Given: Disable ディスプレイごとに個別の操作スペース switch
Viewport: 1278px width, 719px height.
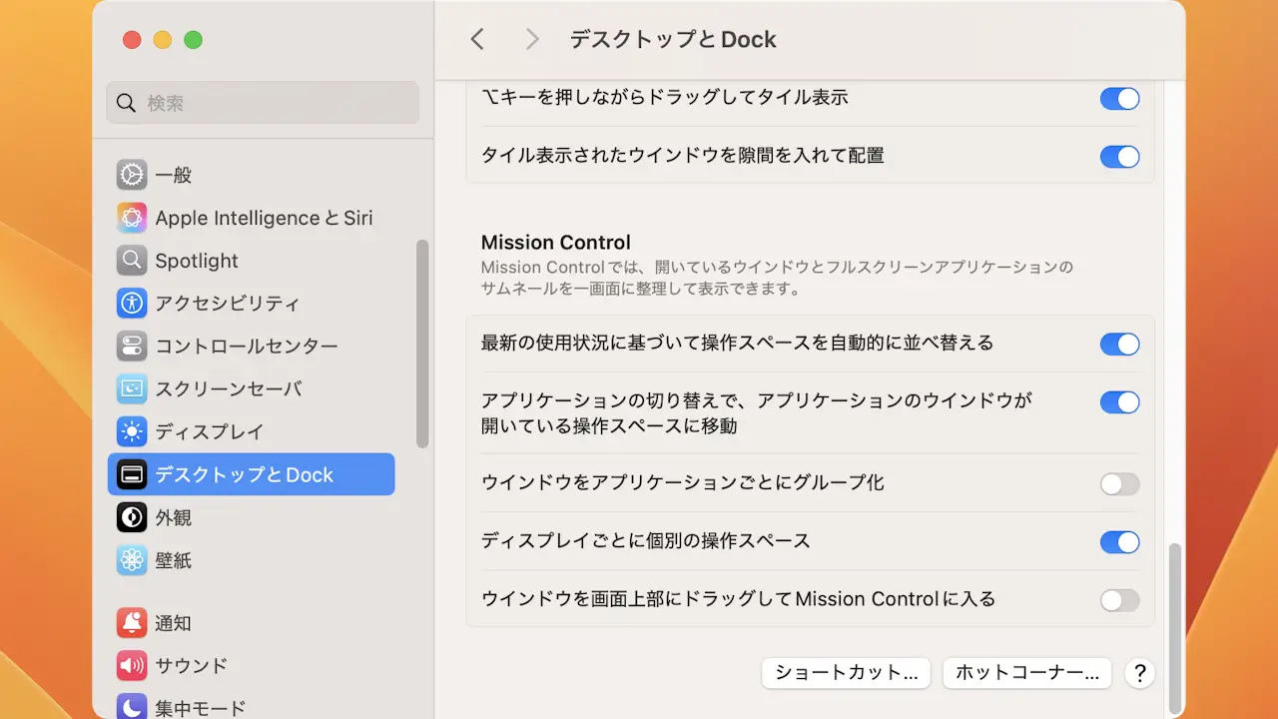Looking at the screenshot, I should point(1119,542).
